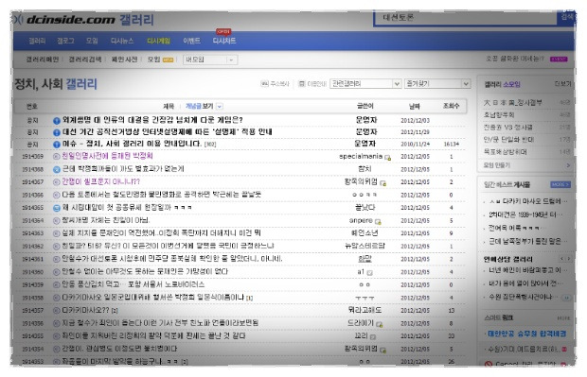
Task: Open post number 1914355 title
Action: [x=153, y=336]
